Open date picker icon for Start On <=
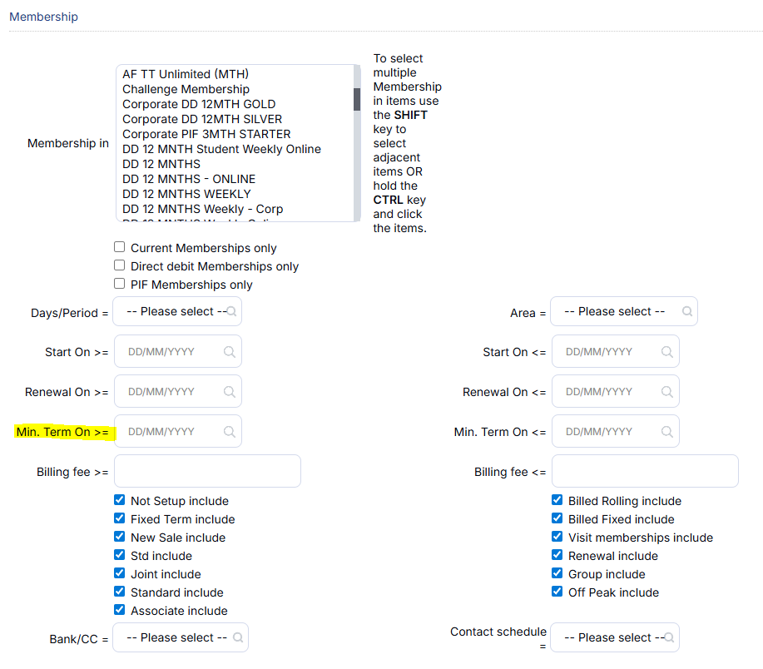This screenshot has height=669, width=763. pyautogui.click(x=667, y=352)
